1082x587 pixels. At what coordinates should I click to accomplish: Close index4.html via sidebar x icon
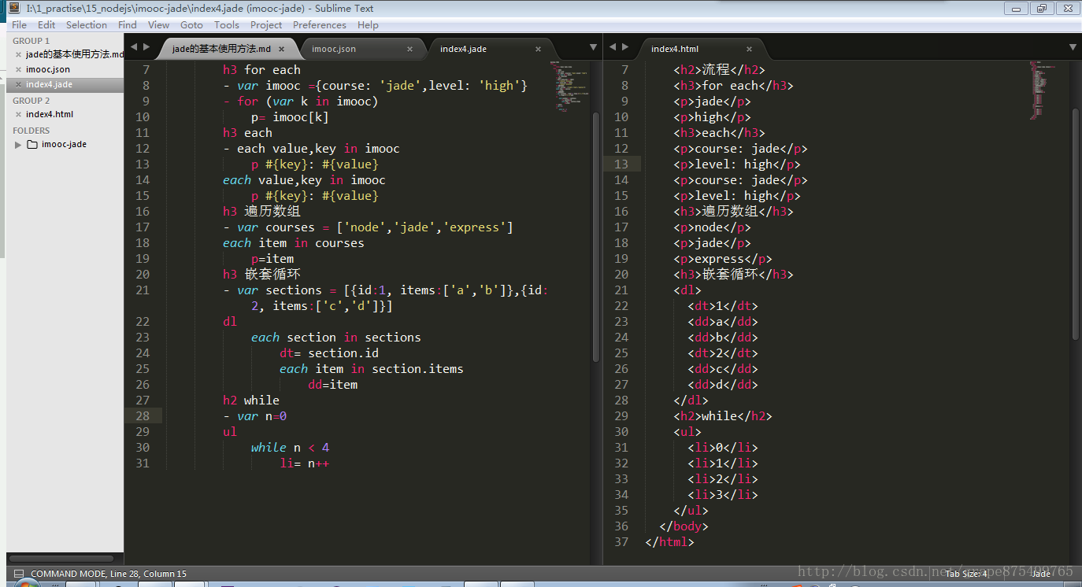point(19,115)
